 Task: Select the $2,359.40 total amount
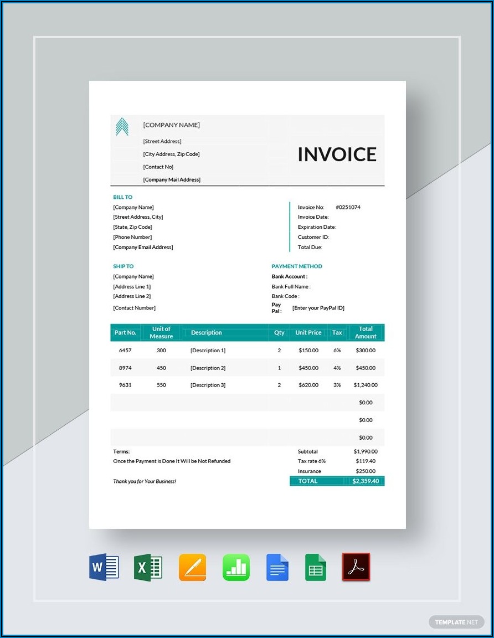[x=366, y=481]
